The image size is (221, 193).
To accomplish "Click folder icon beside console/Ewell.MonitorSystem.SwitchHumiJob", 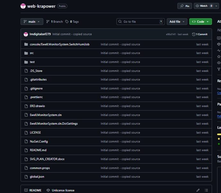I will (x=26, y=44).
